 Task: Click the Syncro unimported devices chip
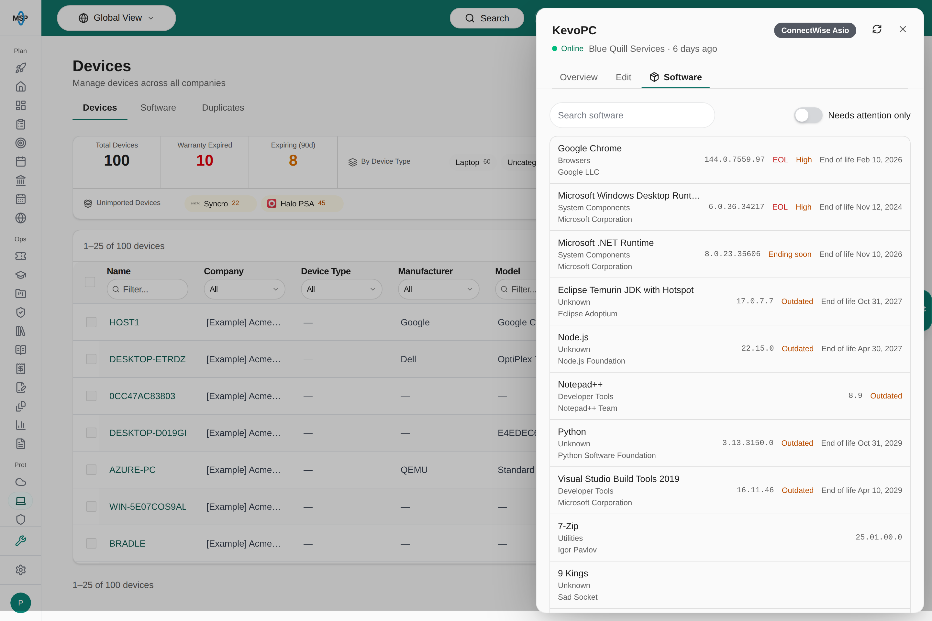coord(221,203)
